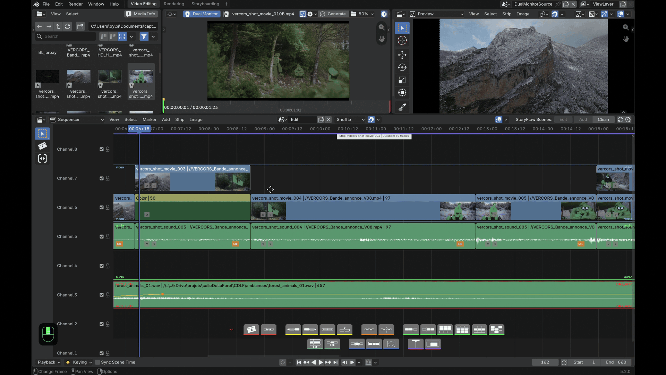Click the Generate button
Screen dimensions: 666x375
(x=333, y=14)
